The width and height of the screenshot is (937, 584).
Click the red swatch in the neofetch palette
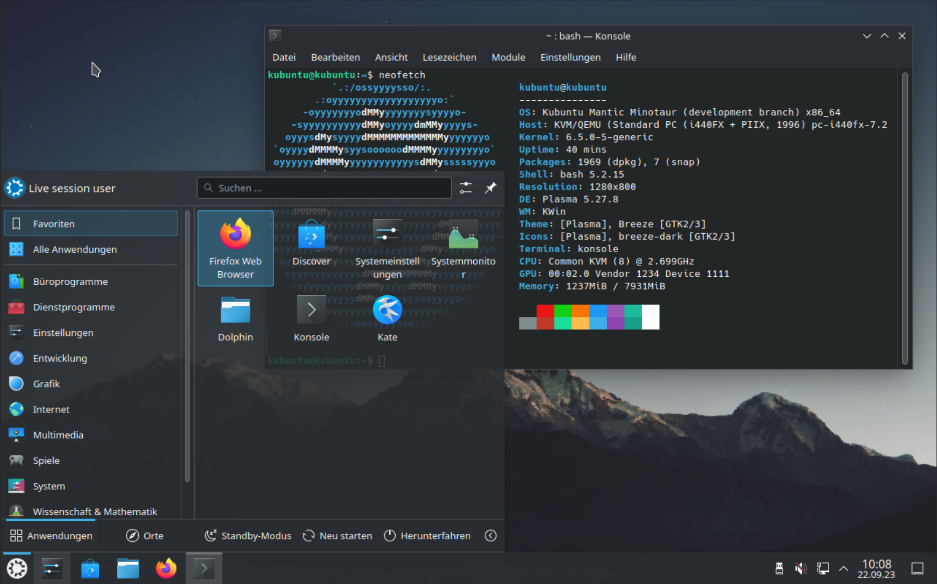pos(546,311)
